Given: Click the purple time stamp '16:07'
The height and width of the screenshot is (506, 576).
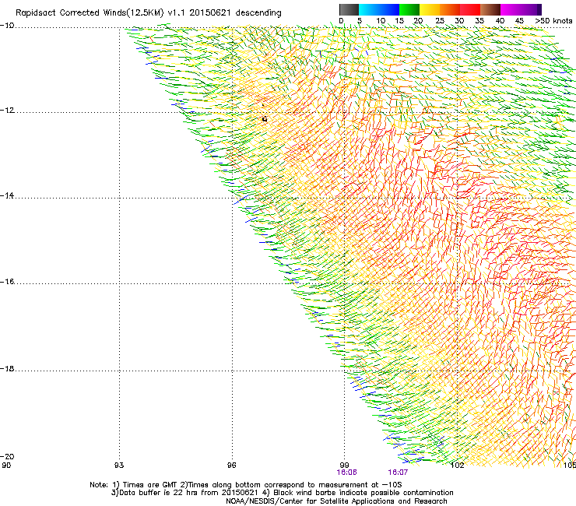Looking at the screenshot, I should point(398,473).
